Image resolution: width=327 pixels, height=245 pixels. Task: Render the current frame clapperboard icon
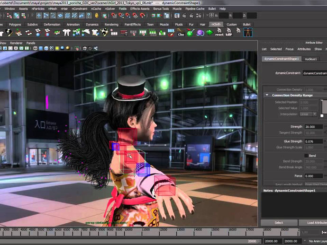(184, 16)
